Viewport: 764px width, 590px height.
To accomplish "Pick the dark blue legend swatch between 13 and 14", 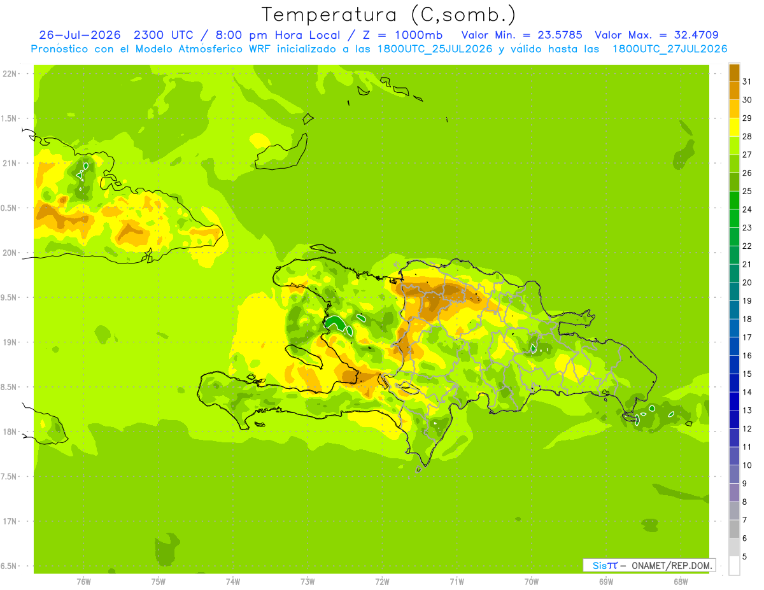I will point(734,401).
